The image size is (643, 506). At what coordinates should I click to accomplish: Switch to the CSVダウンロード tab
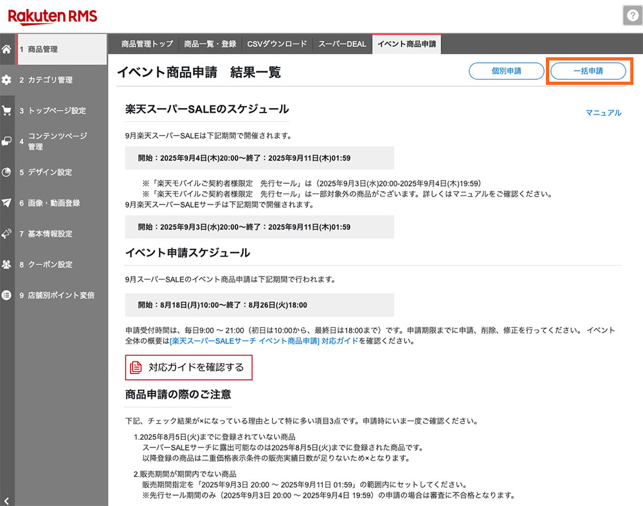(x=276, y=44)
